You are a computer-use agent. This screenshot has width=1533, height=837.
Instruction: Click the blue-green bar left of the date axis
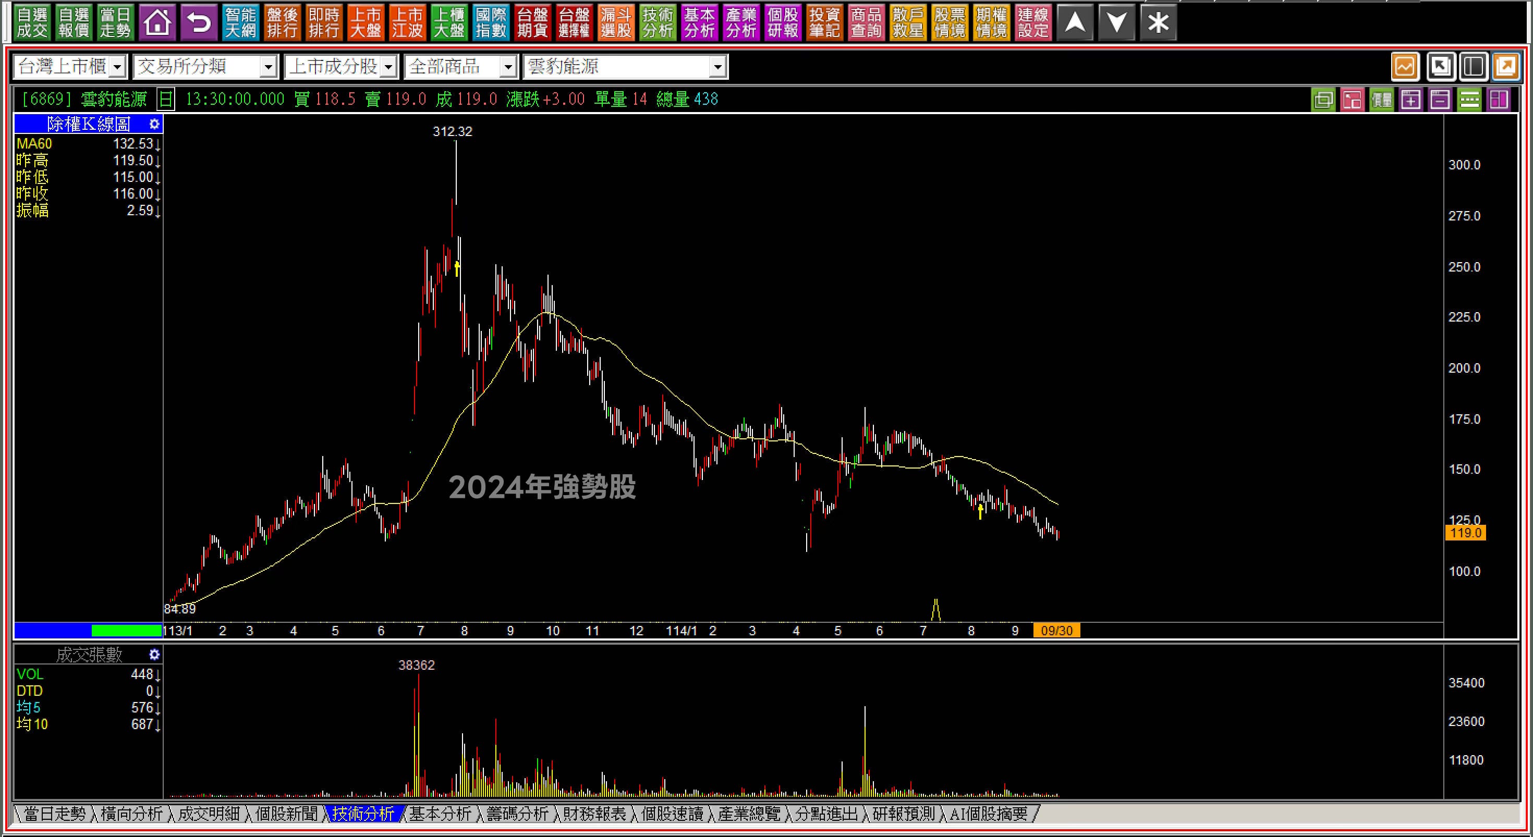(88, 630)
